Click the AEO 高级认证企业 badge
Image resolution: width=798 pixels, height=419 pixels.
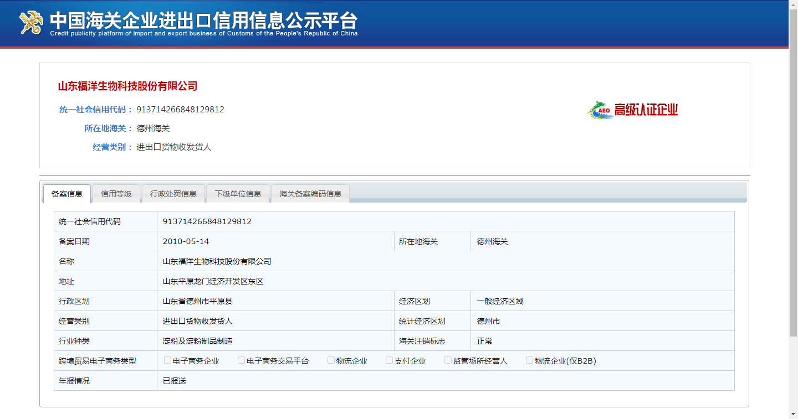click(633, 110)
